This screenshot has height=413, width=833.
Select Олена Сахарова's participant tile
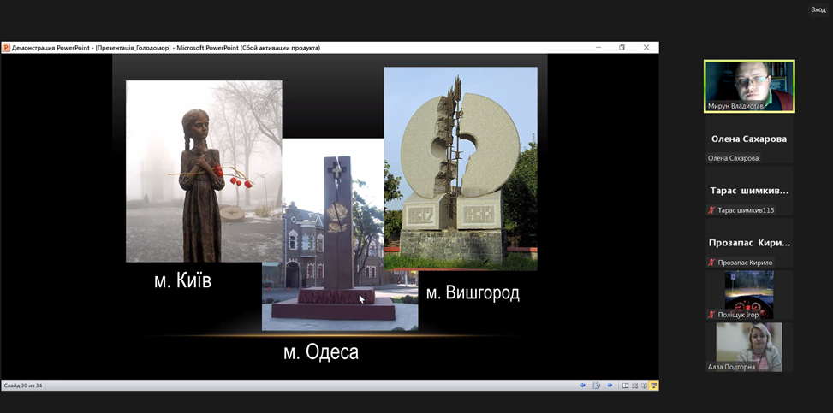tap(749, 140)
